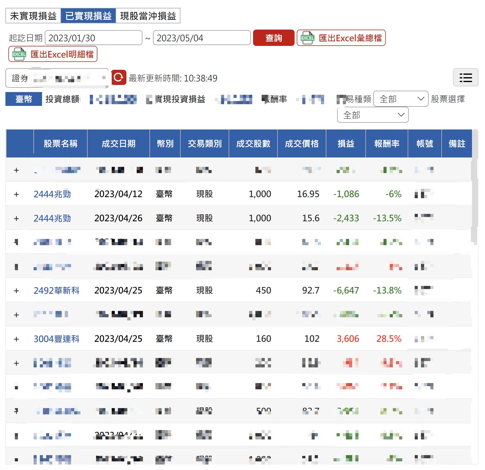Click the 28.5% return rate cell
The image size is (485, 470).
(389, 339)
